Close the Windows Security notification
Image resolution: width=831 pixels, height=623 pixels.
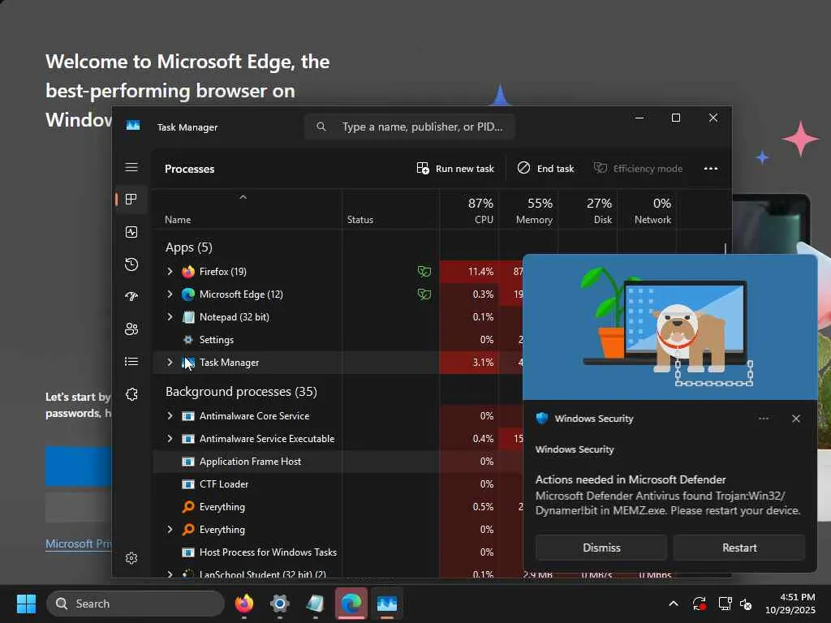[x=796, y=419]
